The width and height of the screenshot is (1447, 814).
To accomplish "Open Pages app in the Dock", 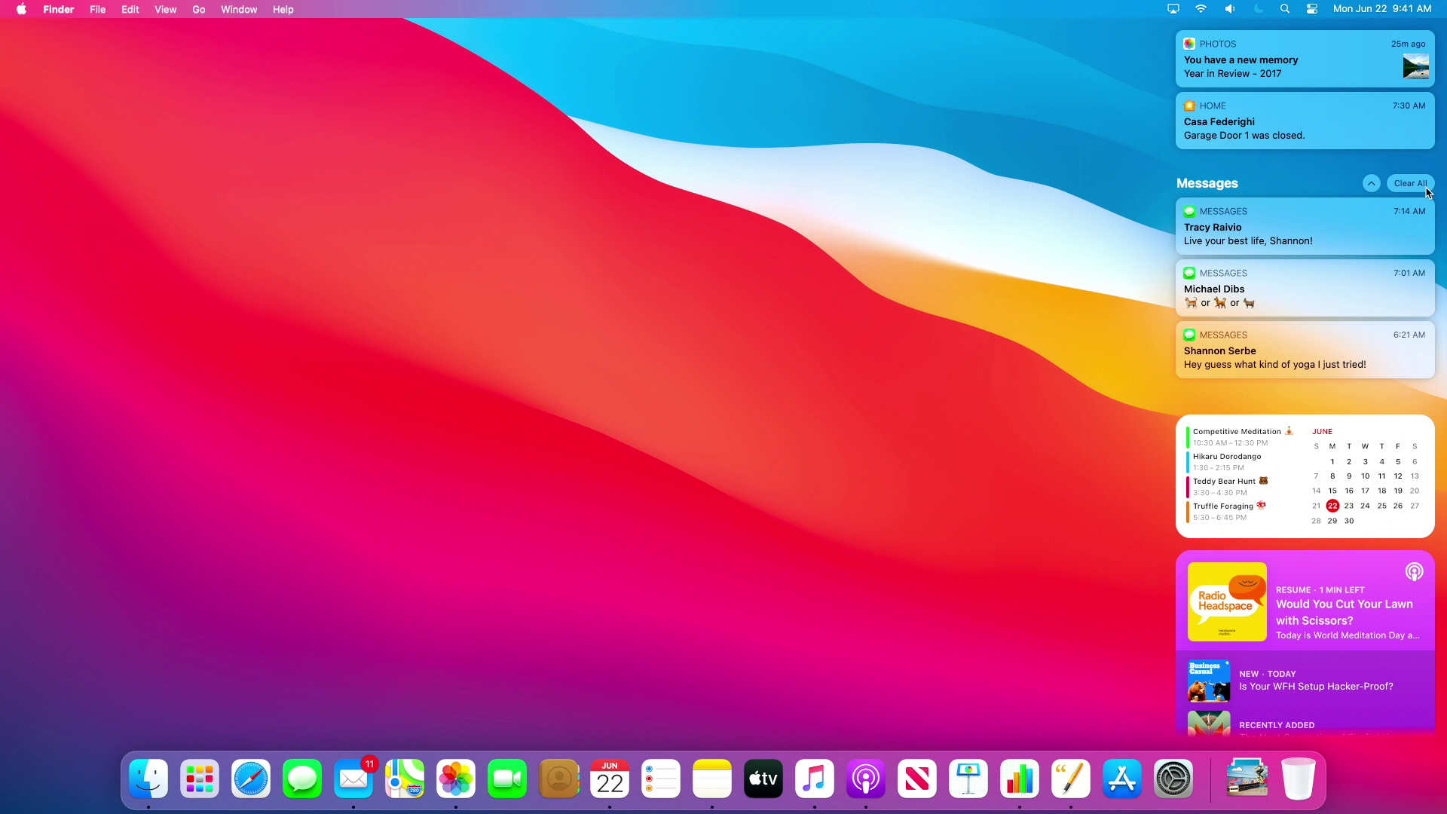I will click(1071, 779).
